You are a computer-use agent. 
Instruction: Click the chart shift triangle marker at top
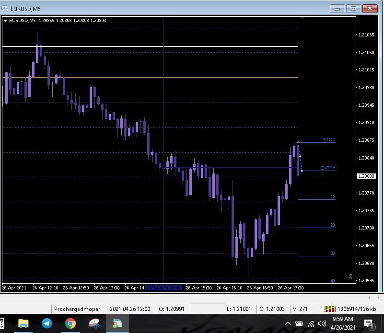pos(302,18)
